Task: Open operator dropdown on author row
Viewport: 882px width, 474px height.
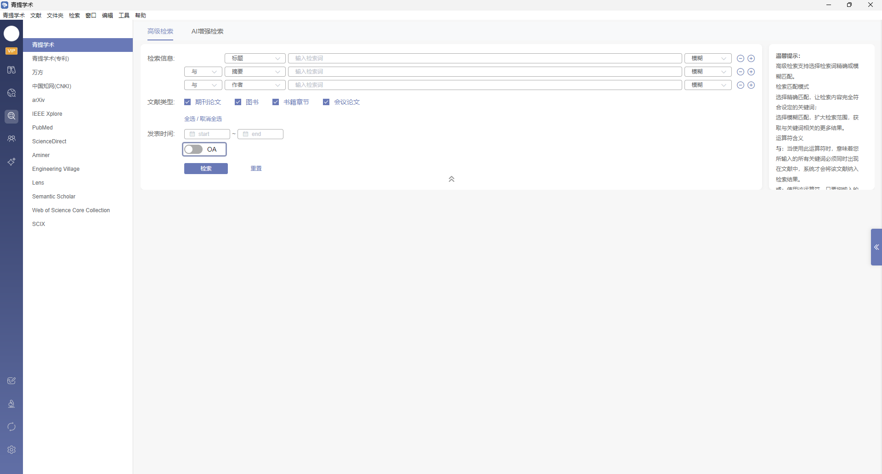Action: [203, 85]
